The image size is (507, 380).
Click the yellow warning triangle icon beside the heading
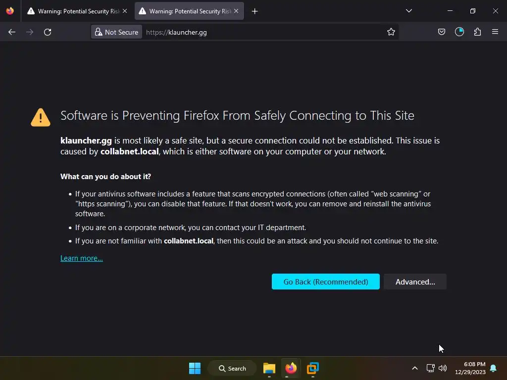(41, 117)
